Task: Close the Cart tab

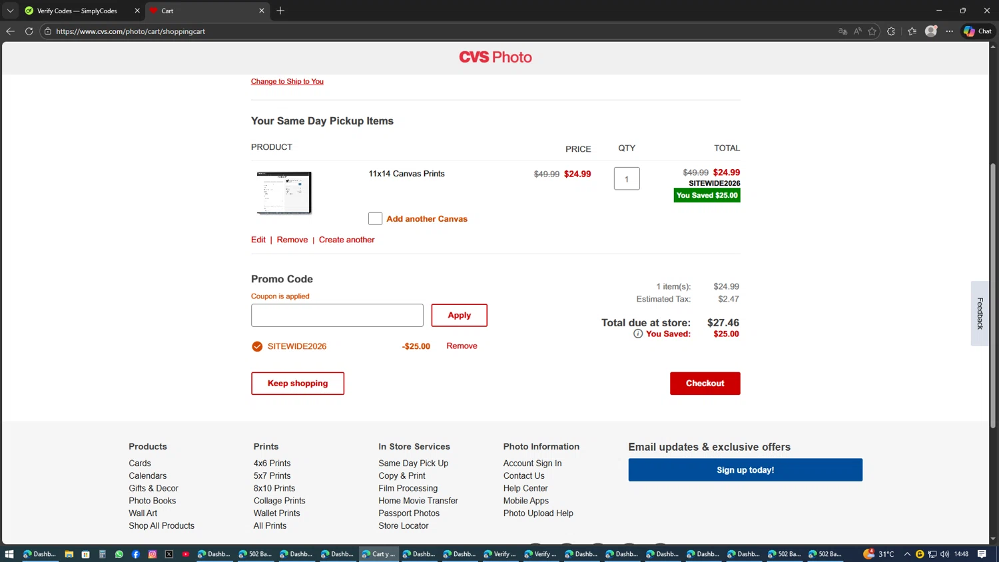Action: (x=262, y=11)
